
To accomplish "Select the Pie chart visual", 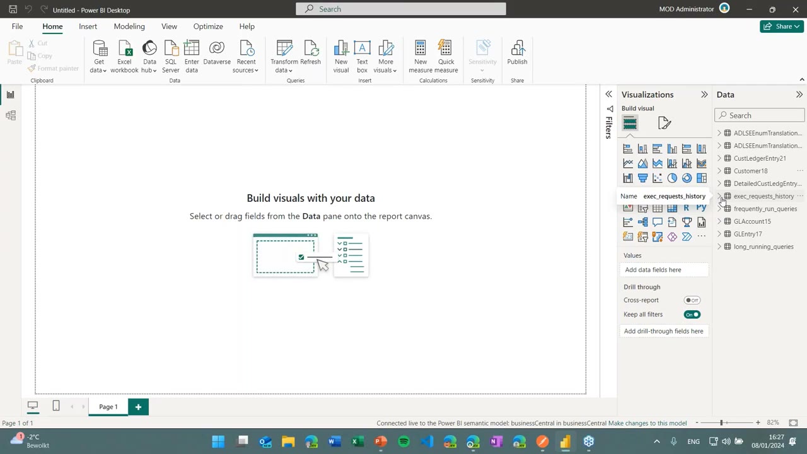I will coord(672,178).
